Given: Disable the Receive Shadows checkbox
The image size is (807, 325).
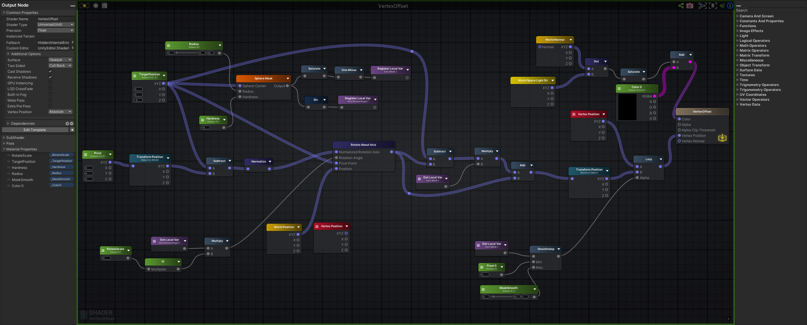Looking at the screenshot, I should [x=50, y=77].
